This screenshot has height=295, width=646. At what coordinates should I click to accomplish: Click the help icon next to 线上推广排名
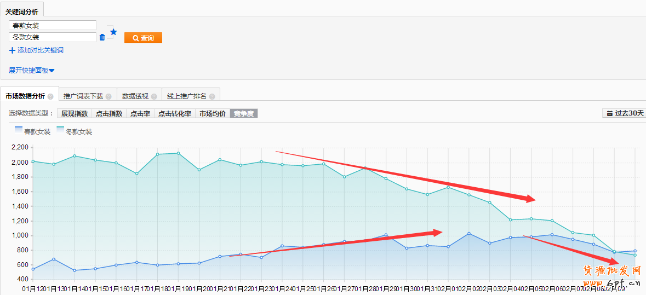[x=212, y=96]
